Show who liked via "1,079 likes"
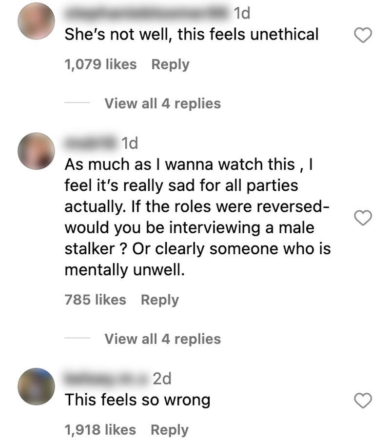The height and width of the screenshot is (444, 390). point(100,64)
